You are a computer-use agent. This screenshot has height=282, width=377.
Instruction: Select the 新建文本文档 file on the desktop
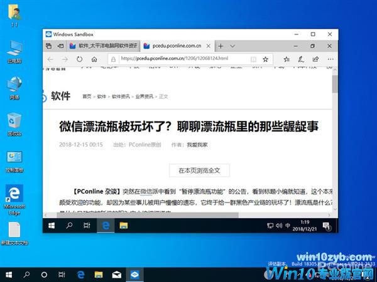[14, 233]
